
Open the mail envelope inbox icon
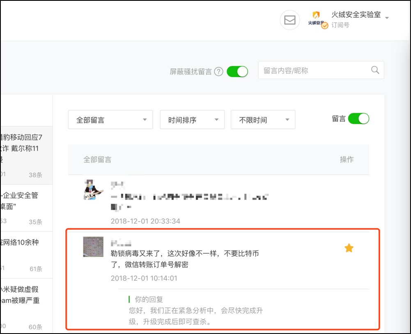(290, 20)
